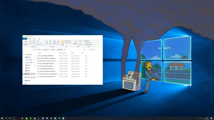Screen dimensions: 214x120
Task: Click the Paste ribbon icon
Action: tap(34, 42)
